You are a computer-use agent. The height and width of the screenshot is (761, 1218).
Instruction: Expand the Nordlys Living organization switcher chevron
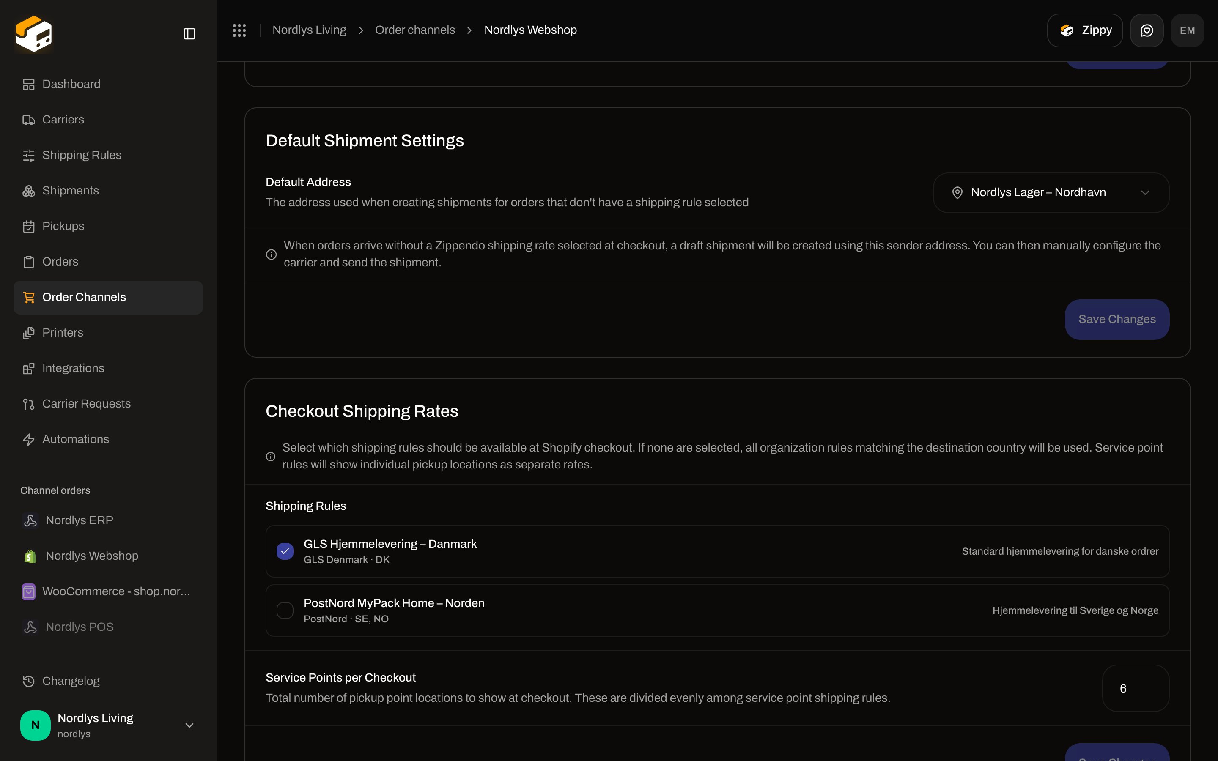pos(189,725)
